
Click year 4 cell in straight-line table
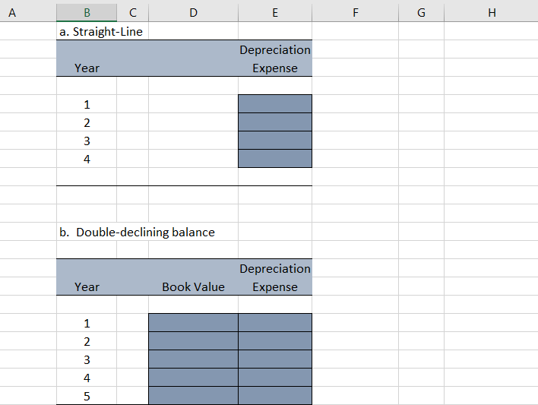87,159
